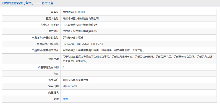Image resolution: width=220 pixels, height=105 pixels.
Task: Select the address value in the 生产地址 row
Action: (x=80, y=31)
